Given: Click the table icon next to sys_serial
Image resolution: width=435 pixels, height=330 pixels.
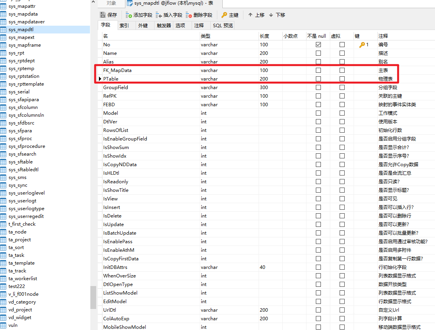Looking at the screenshot, I should click(3, 92).
